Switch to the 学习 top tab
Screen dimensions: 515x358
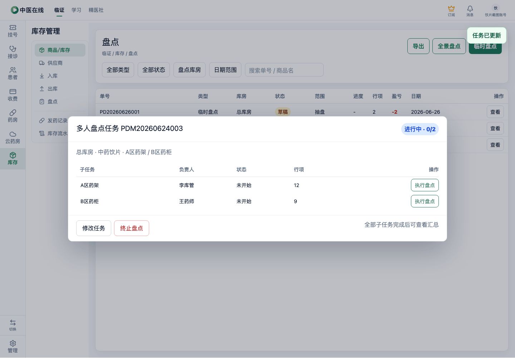[x=77, y=10]
